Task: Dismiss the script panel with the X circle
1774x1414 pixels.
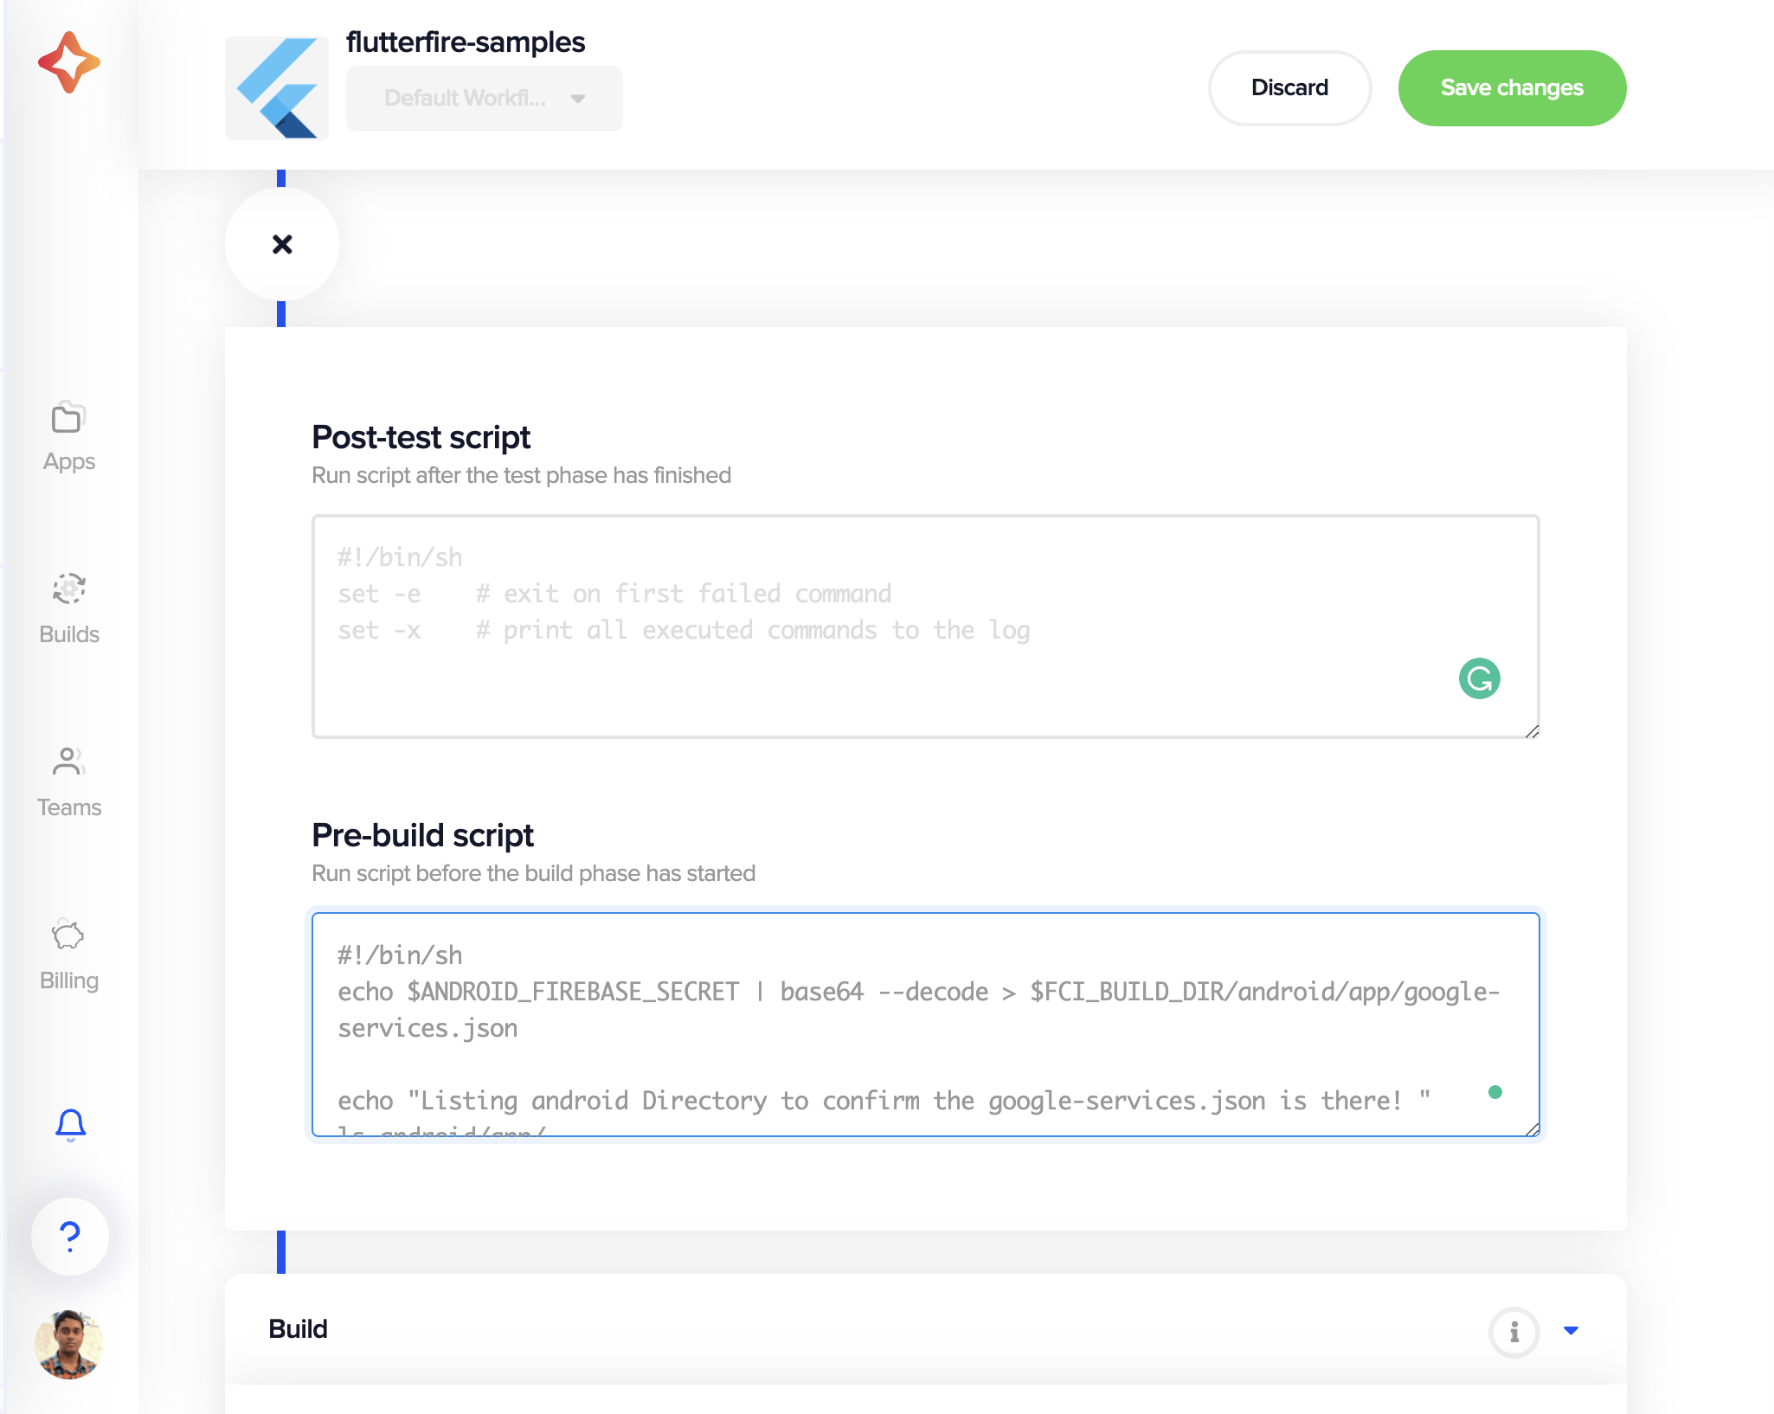Action: tap(281, 245)
